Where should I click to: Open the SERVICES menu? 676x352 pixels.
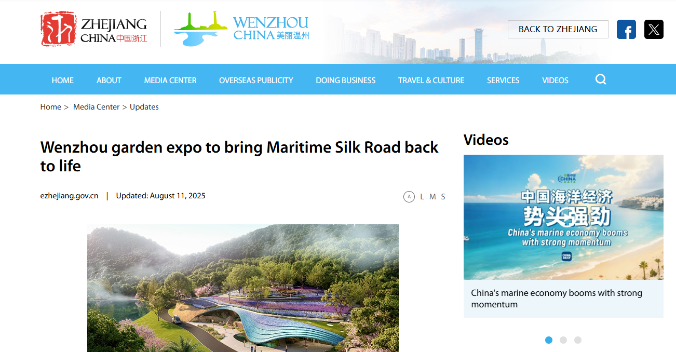(x=503, y=80)
